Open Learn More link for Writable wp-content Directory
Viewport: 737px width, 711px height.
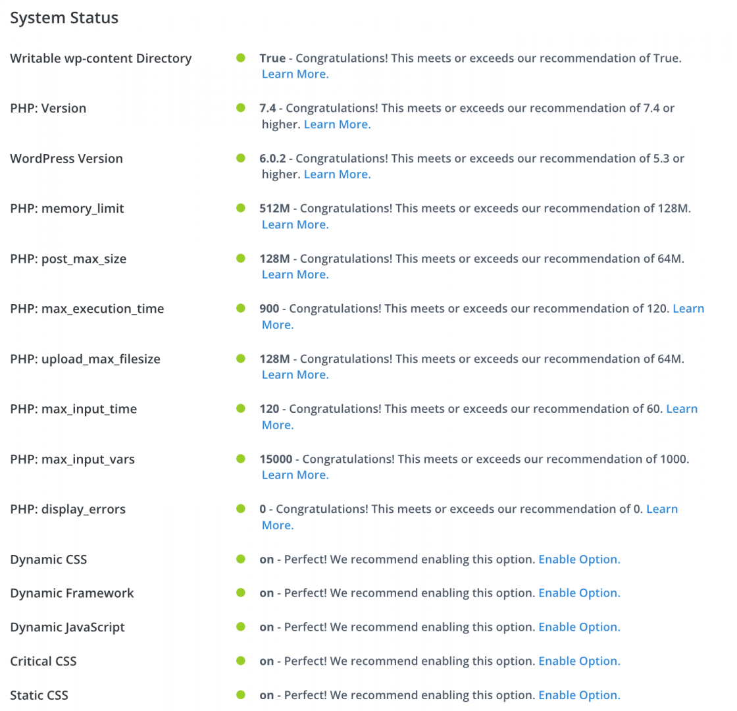pyautogui.click(x=295, y=74)
